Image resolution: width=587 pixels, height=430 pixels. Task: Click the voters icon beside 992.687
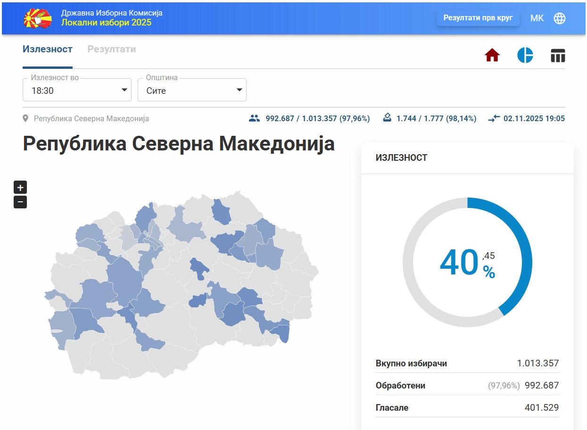255,118
